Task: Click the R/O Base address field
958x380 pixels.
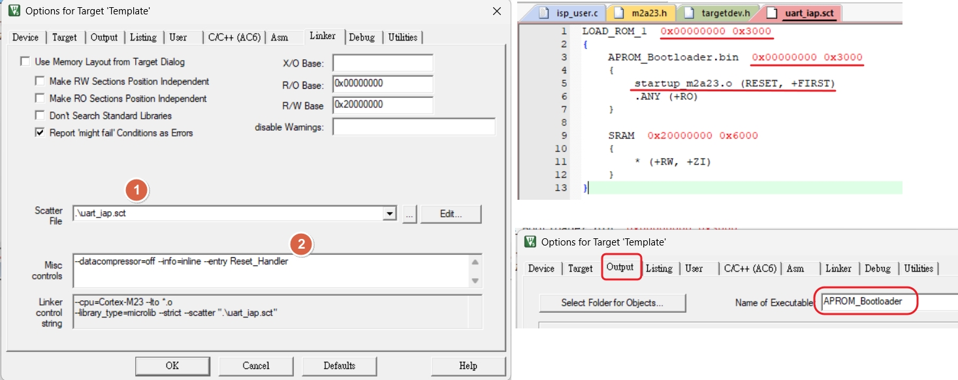Action: tap(383, 84)
